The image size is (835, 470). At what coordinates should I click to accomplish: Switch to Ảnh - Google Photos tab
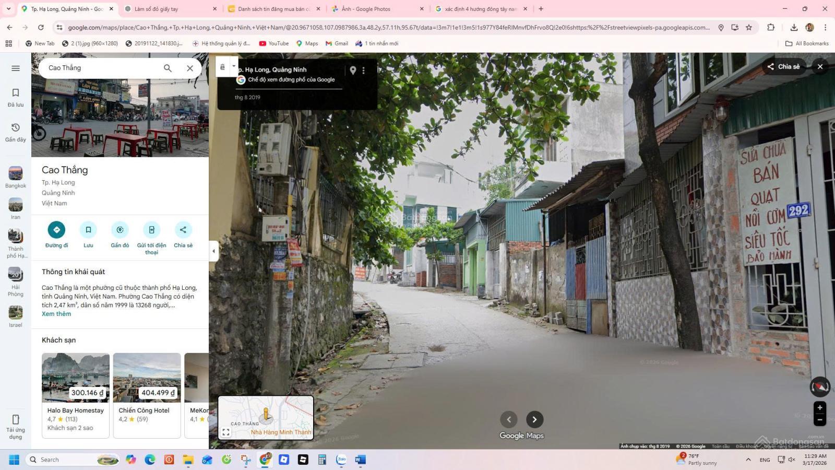click(x=377, y=9)
